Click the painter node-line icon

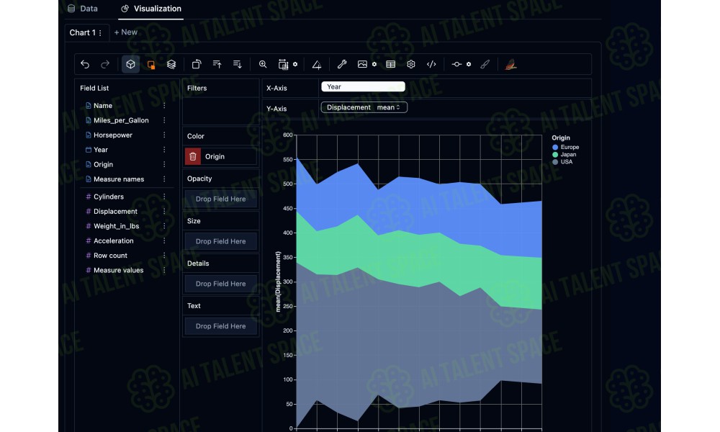pyautogui.click(x=456, y=64)
